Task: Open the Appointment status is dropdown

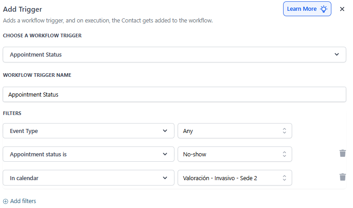Action: tap(88, 154)
